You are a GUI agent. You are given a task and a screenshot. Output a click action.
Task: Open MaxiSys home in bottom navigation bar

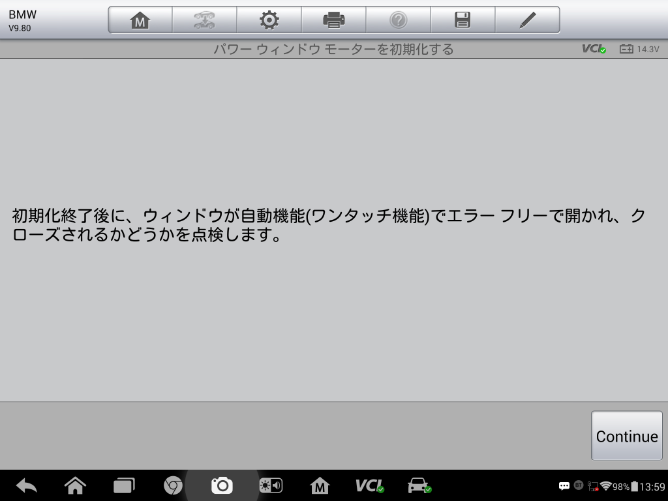[320, 485]
